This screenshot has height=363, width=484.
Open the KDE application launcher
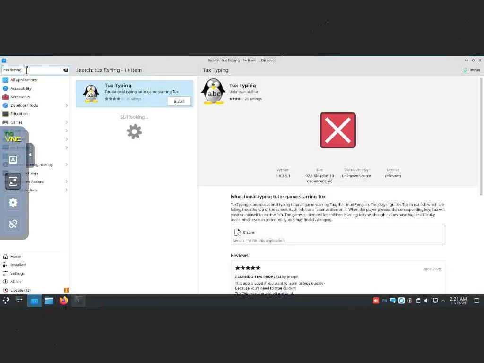pyautogui.click(x=6, y=300)
